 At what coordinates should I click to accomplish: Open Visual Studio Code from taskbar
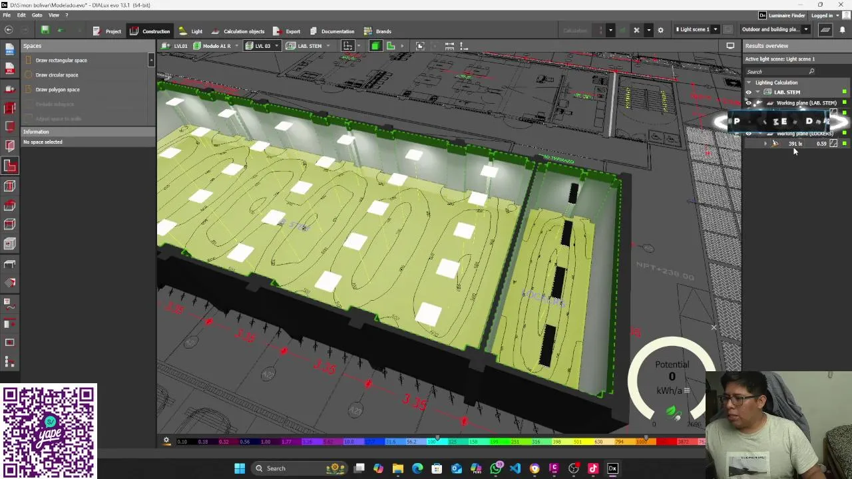point(515,468)
